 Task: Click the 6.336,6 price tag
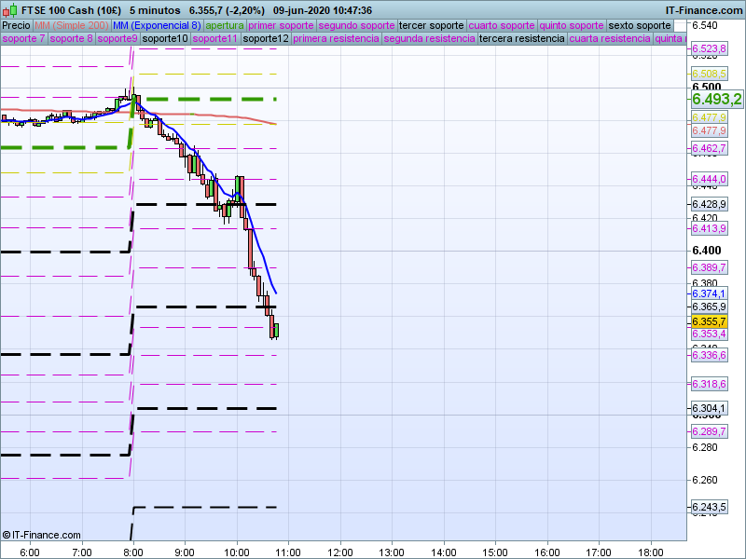(709, 355)
